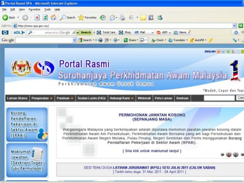Expand the Mail dropdown on HP toolbar

pos(153,32)
